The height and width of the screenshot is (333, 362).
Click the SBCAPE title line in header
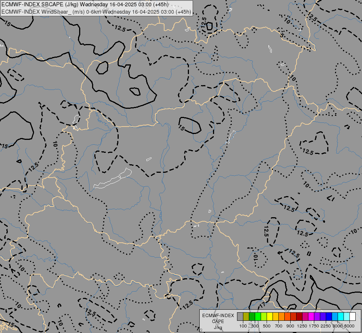point(85,4)
